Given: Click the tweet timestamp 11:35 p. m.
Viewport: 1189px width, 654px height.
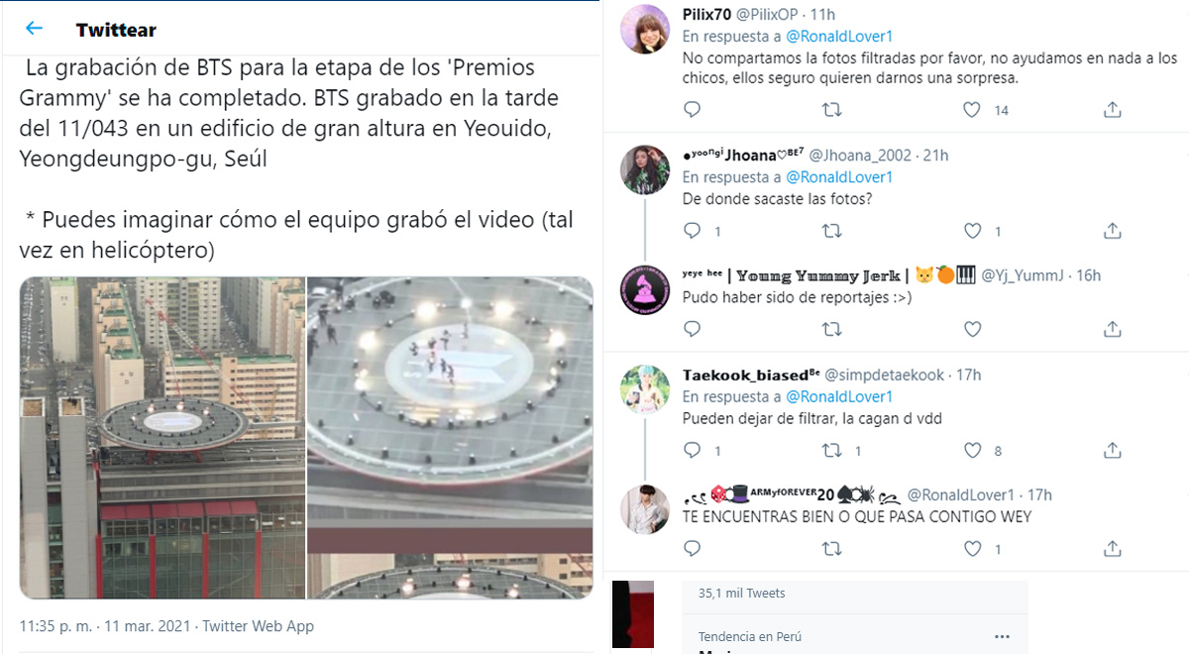Looking at the screenshot, I should (x=55, y=626).
